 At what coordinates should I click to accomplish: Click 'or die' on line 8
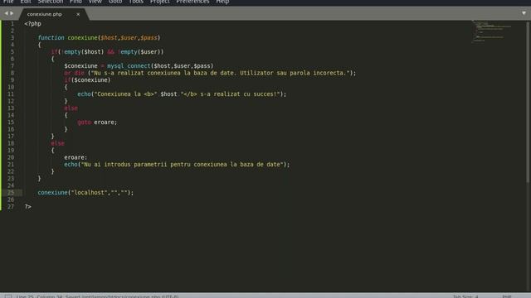(74, 73)
